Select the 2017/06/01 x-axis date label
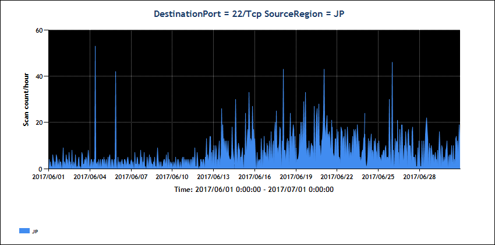Screen dimensions: 495x245 tap(48, 177)
